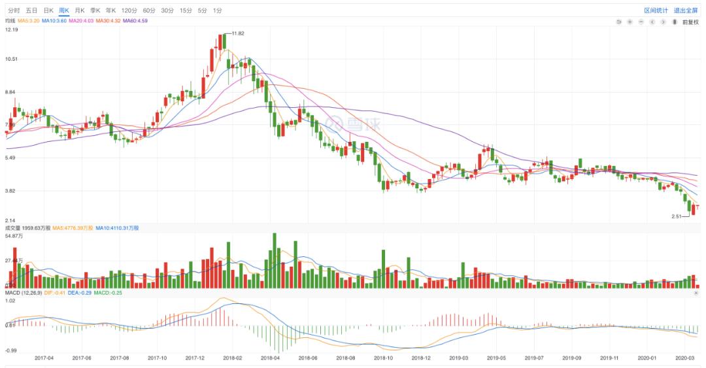Select the 1分 interval tab
Image resolution: width=706 pixels, height=368 pixels.
(218, 10)
